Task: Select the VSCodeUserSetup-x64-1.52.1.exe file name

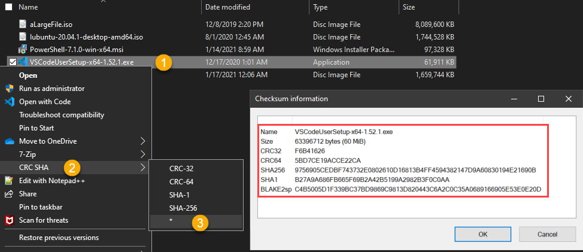Action: (x=81, y=62)
